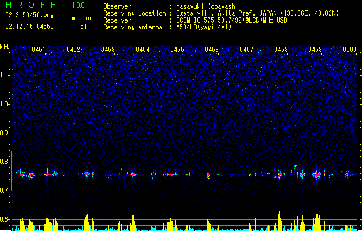Click the Receiving antenna label
The width and height of the screenshot is (363, 231).
pyautogui.click(x=133, y=27)
